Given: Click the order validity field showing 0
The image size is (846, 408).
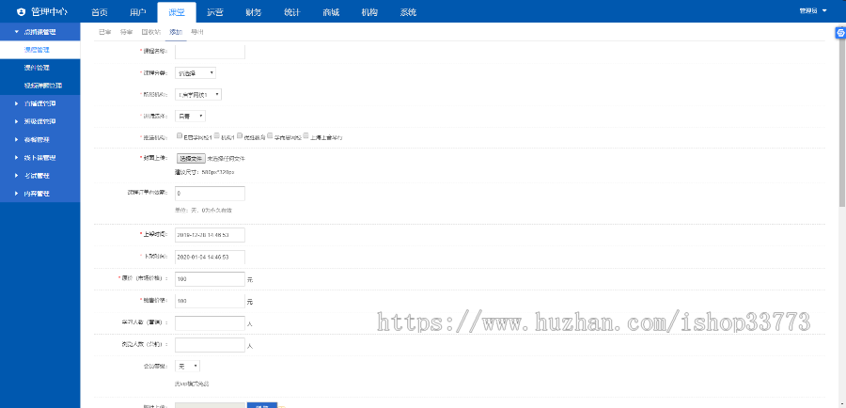Looking at the screenshot, I should (x=210, y=194).
